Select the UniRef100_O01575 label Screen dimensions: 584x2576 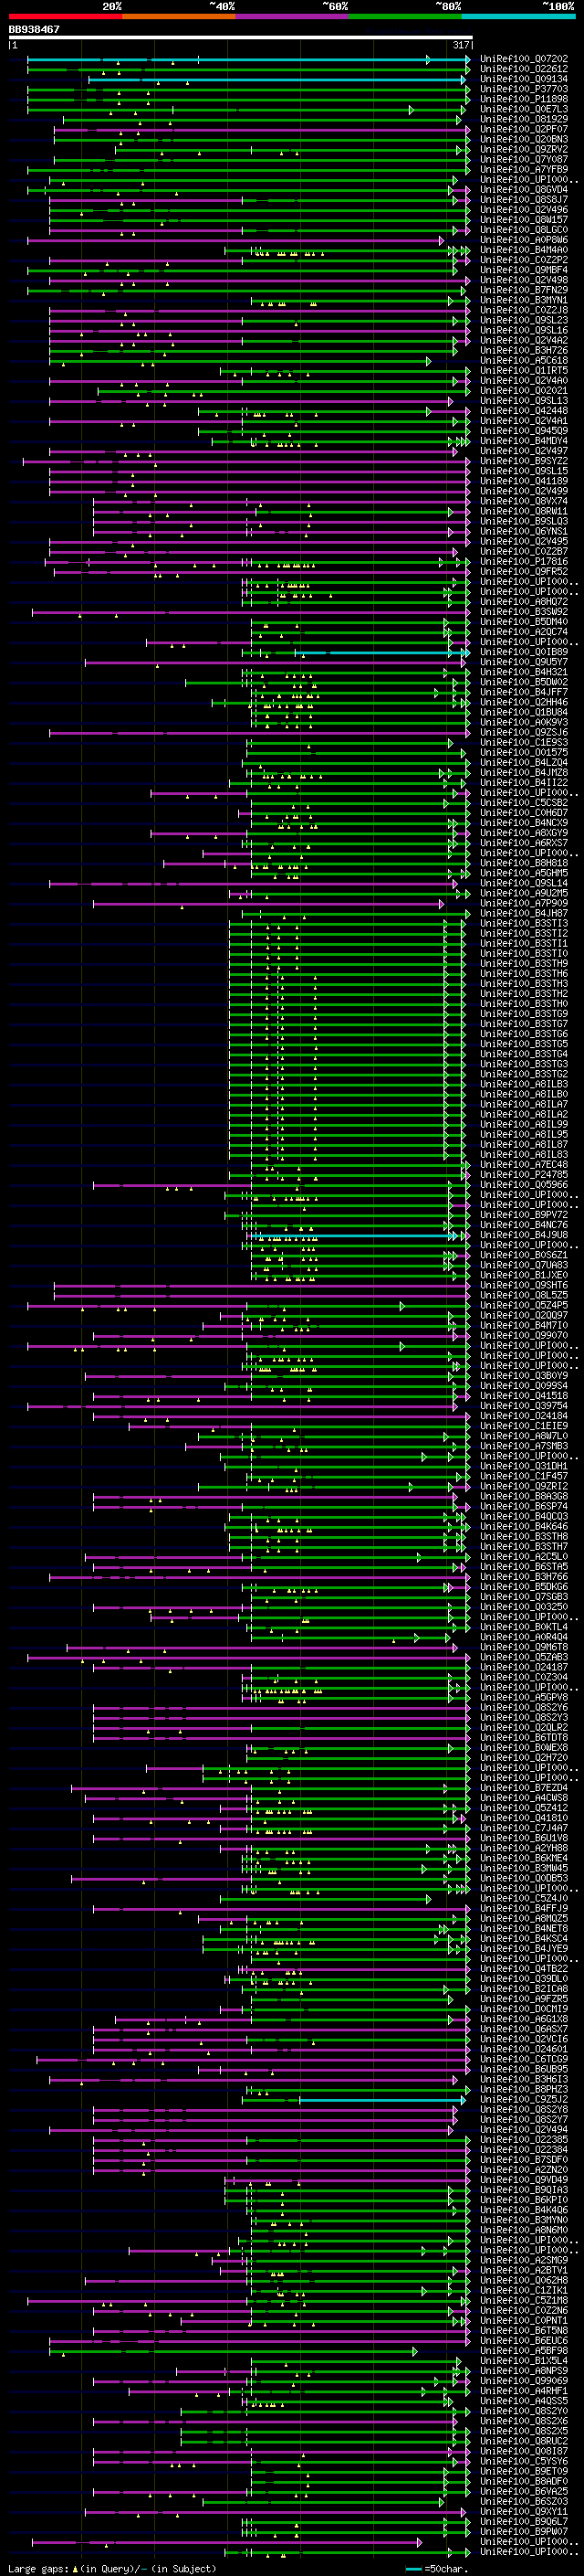[x=524, y=752]
